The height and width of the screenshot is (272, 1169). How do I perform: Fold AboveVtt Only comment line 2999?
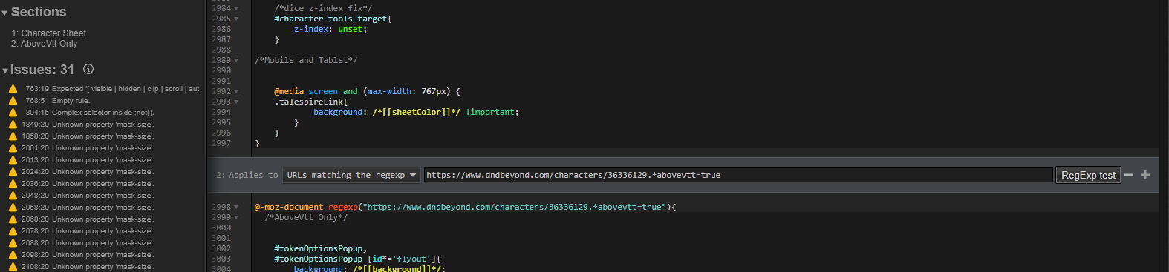(236, 218)
